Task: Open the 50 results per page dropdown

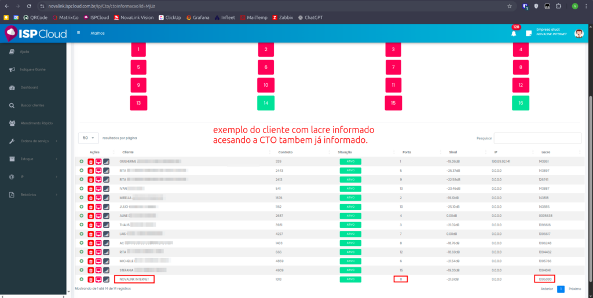Action: (88, 138)
